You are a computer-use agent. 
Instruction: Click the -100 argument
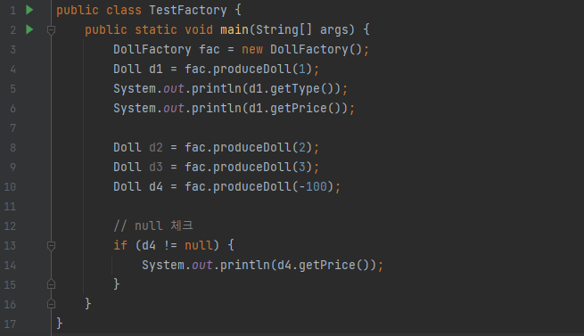(312, 186)
